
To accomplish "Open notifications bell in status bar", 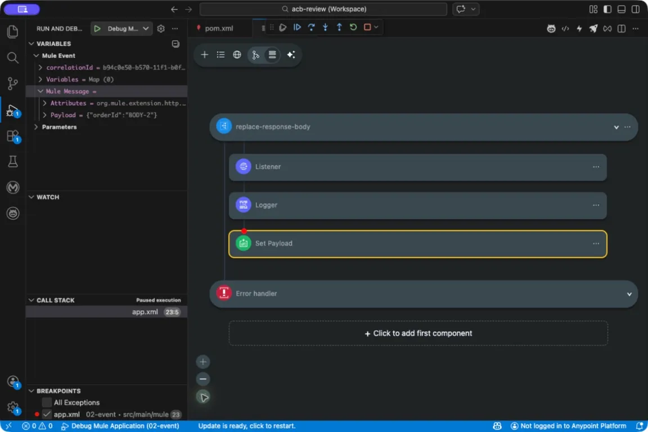I will 639,426.
